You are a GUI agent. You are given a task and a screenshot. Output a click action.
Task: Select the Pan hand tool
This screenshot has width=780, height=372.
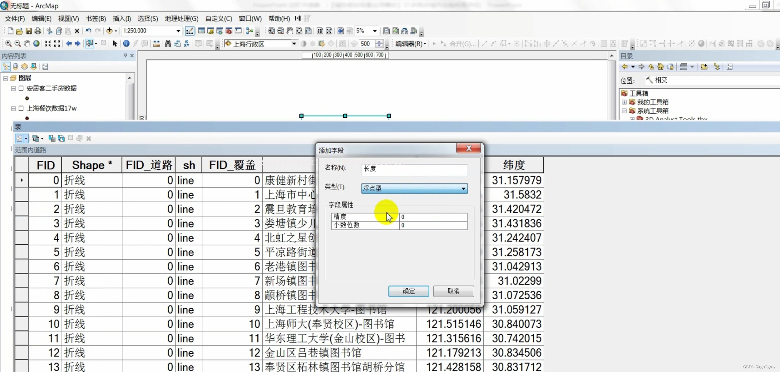pos(27,43)
